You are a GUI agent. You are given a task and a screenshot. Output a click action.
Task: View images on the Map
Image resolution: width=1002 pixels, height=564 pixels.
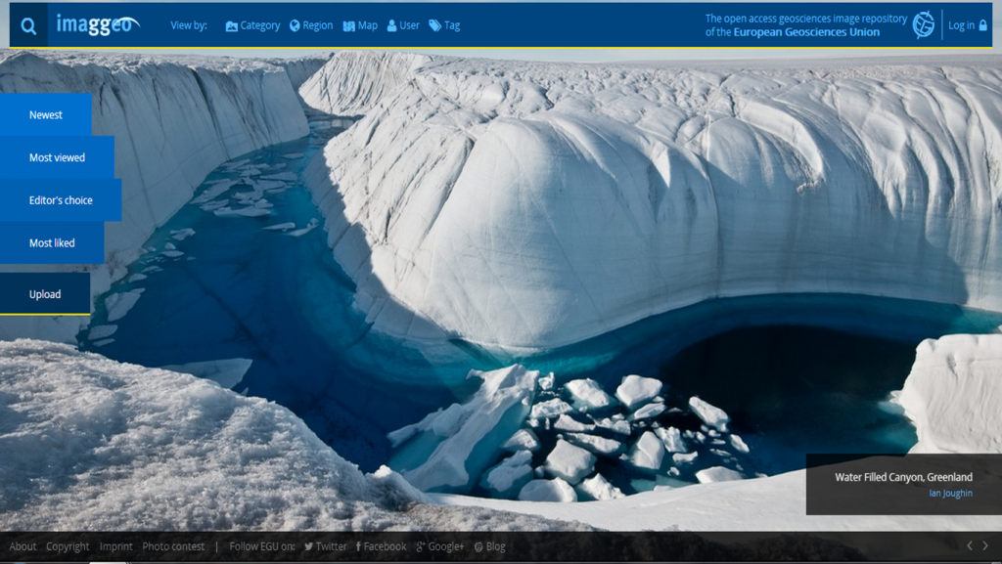360,25
